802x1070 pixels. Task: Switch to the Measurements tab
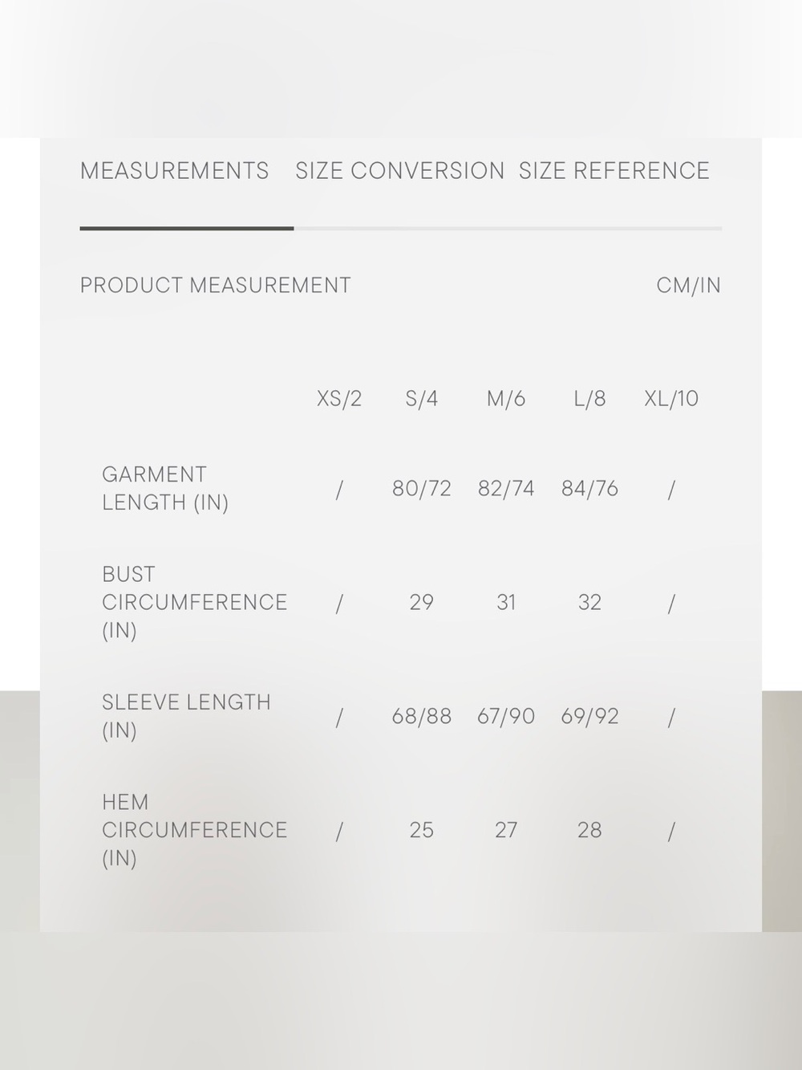pos(174,171)
